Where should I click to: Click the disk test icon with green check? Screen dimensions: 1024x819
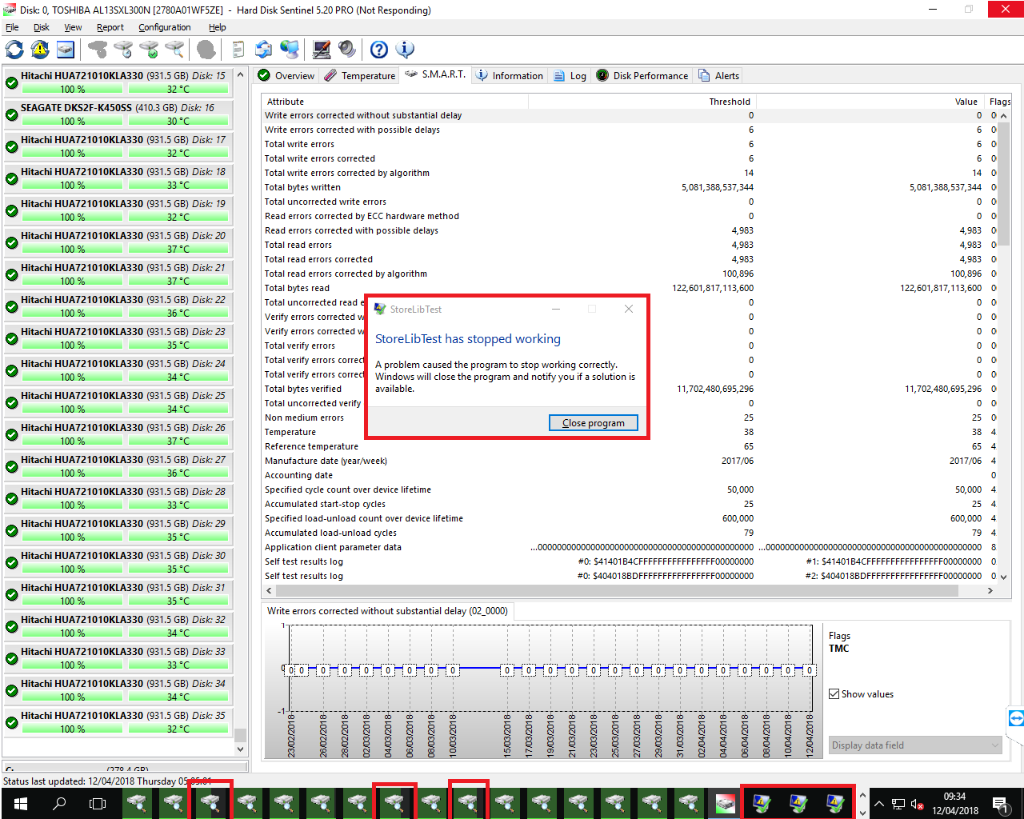(x=149, y=50)
